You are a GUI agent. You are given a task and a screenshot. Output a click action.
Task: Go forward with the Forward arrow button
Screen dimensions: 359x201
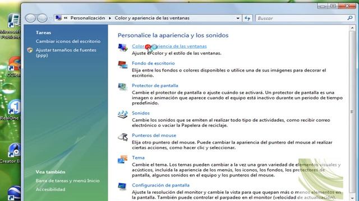click(x=42, y=18)
